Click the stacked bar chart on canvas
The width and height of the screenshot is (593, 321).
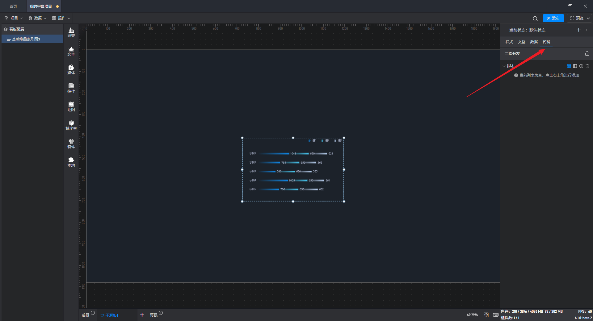(x=293, y=169)
